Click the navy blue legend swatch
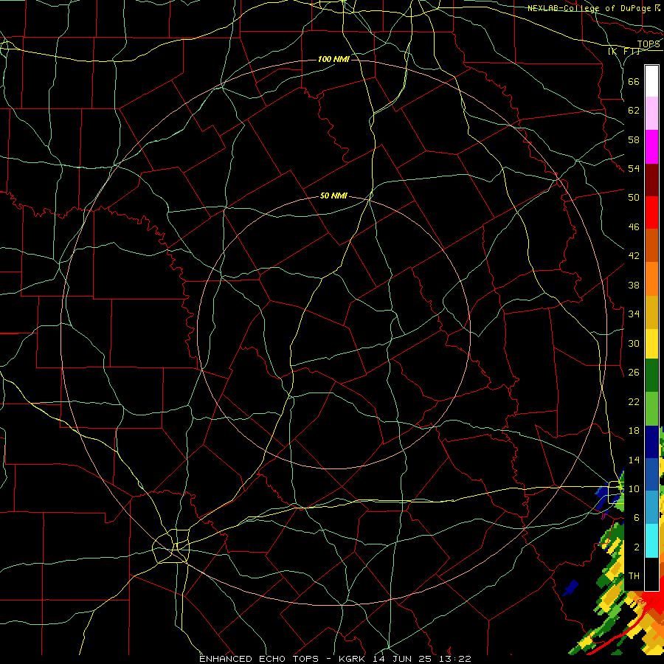Screen dimensions: 664x664 click(651, 442)
